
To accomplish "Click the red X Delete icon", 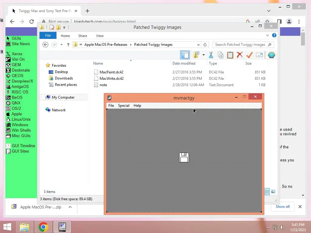I will (x=240, y=55).
